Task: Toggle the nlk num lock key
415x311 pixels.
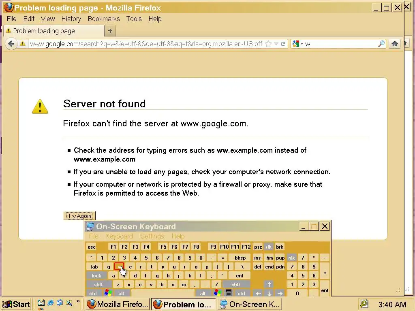Action: tap(292, 258)
